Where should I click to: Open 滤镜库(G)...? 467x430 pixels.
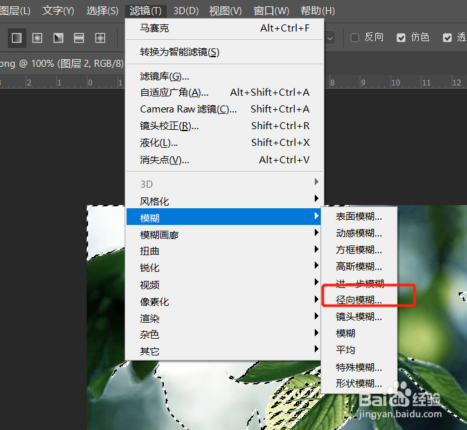click(225, 76)
